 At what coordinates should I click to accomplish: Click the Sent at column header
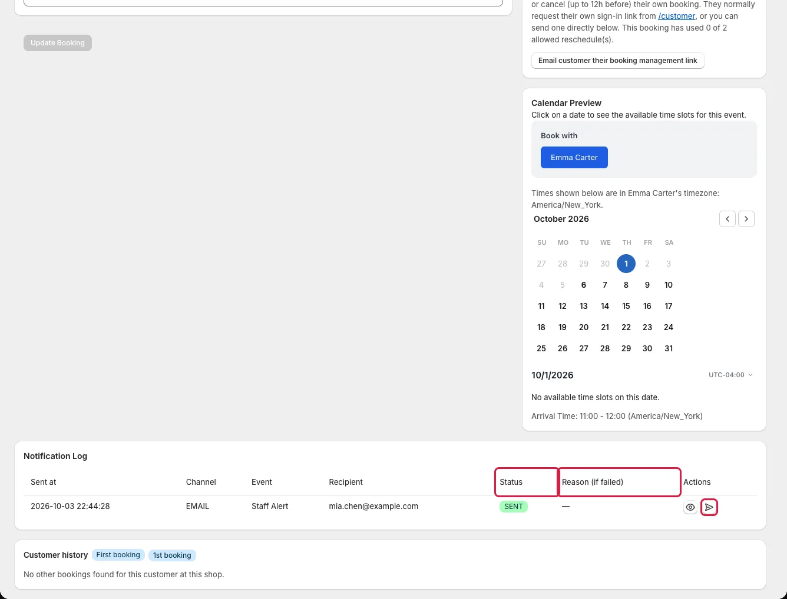click(x=44, y=482)
